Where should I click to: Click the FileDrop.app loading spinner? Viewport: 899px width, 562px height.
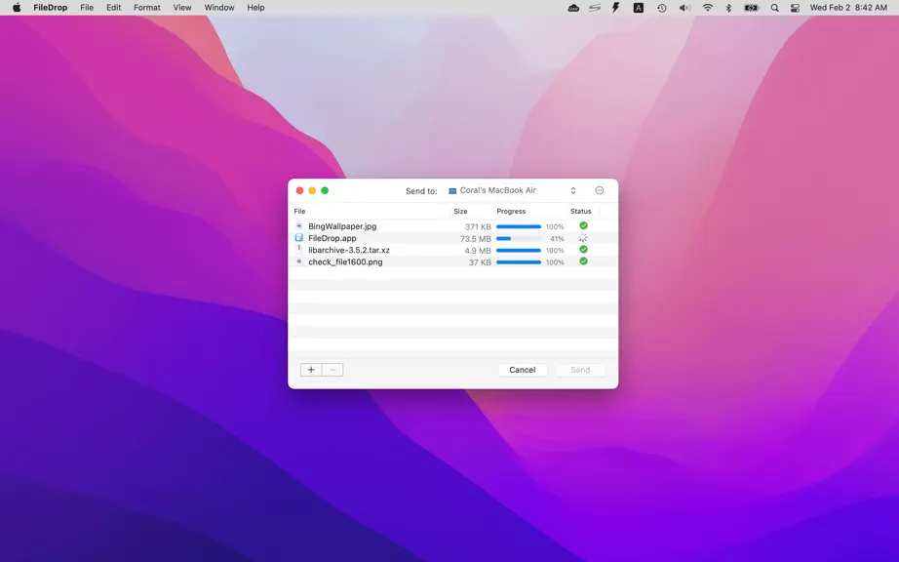(x=583, y=238)
